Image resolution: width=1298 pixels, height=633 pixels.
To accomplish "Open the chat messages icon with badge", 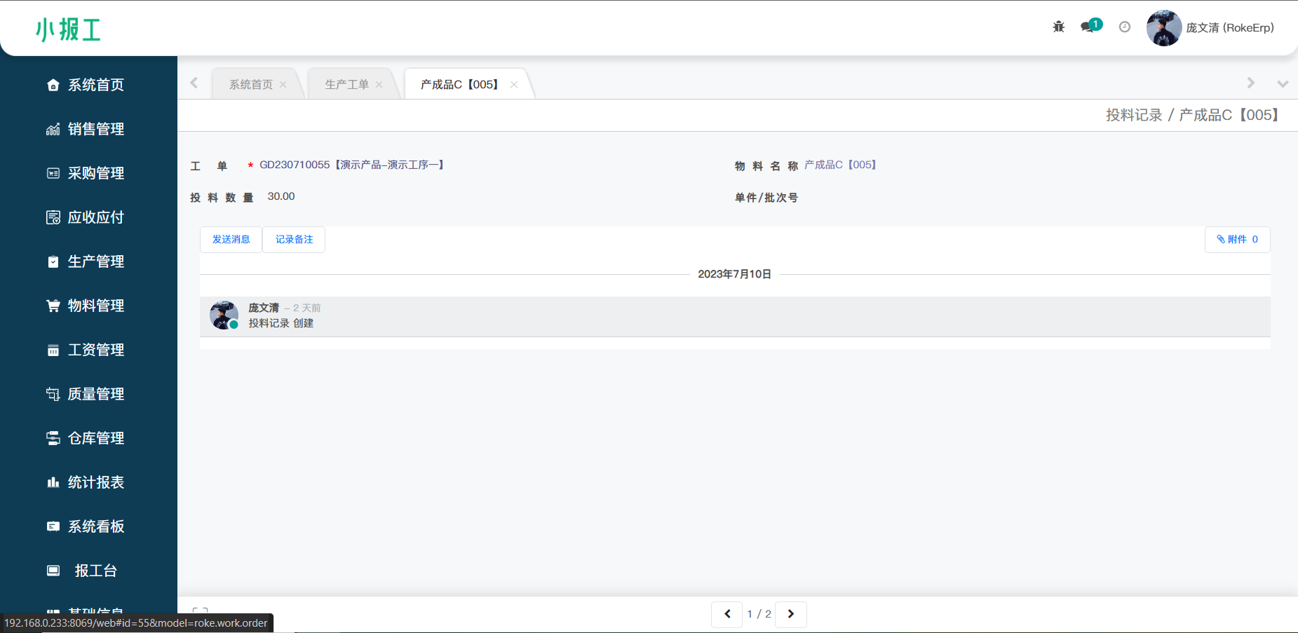I will pyautogui.click(x=1090, y=27).
